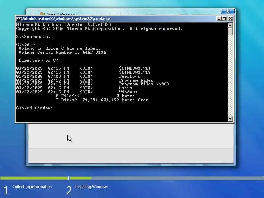
Task: Click the 'Installing Windows' step label
Action: point(92,187)
